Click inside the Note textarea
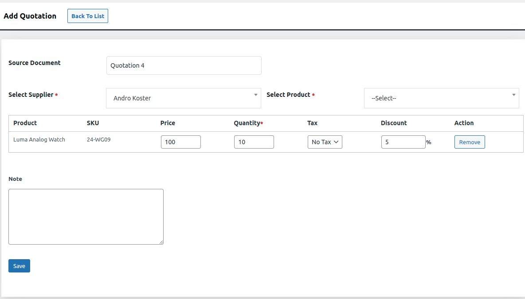This screenshot has height=299, width=525. click(86, 217)
